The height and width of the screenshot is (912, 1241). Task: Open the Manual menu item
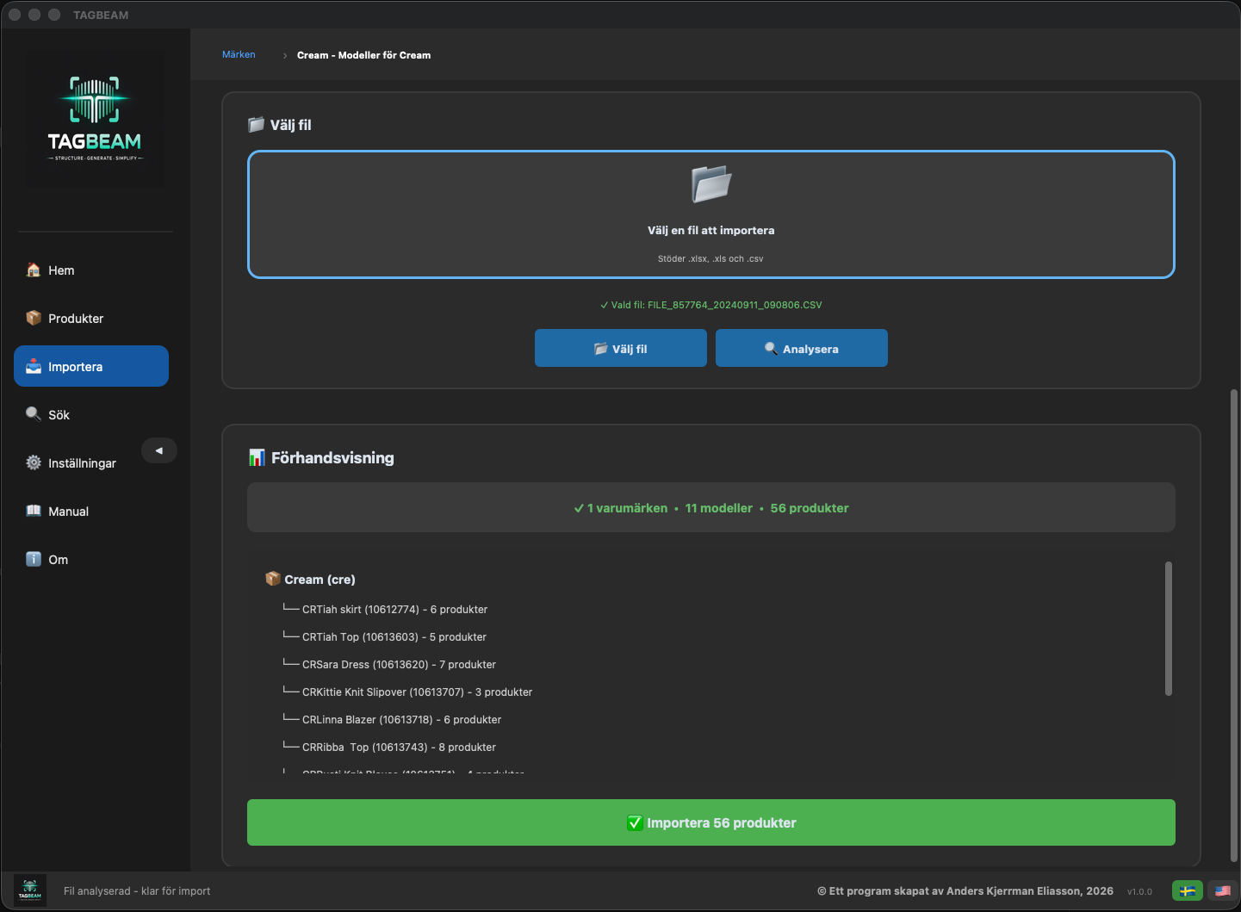pos(91,511)
